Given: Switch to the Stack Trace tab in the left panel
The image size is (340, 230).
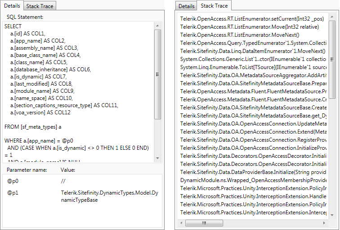Looking at the screenshot, I should click(x=40, y=6).
